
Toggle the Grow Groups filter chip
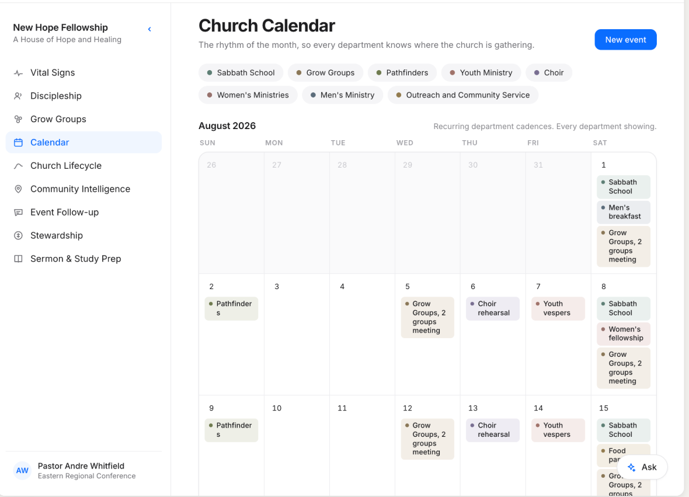[325, 72]
